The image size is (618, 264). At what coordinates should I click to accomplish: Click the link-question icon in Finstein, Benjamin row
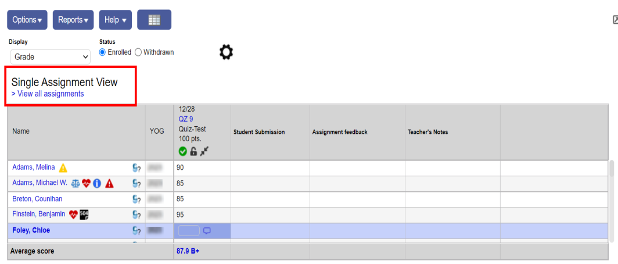[136, 215]
